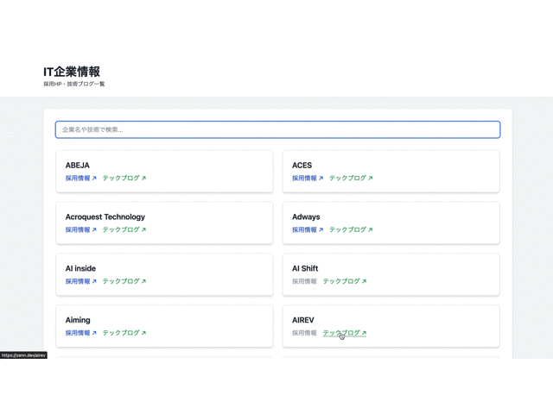553x414 pixels.
Task: Click external arrow icon beside Aiming テックブログ
Action: tap(144, 333)
